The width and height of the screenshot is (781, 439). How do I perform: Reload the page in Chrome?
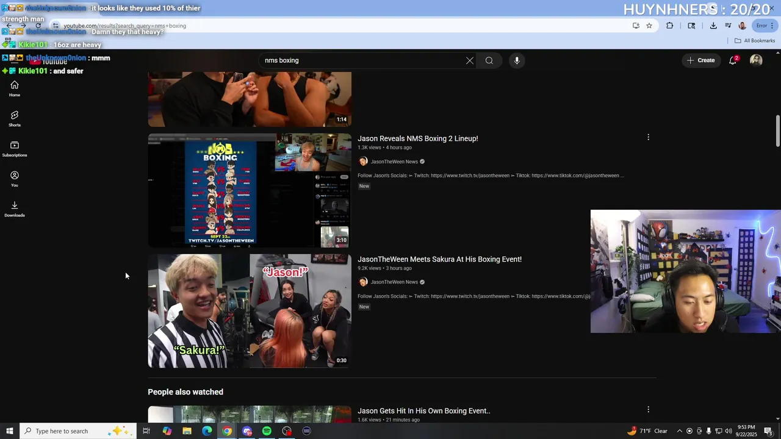pyautogui.click(x=38, y=26)
